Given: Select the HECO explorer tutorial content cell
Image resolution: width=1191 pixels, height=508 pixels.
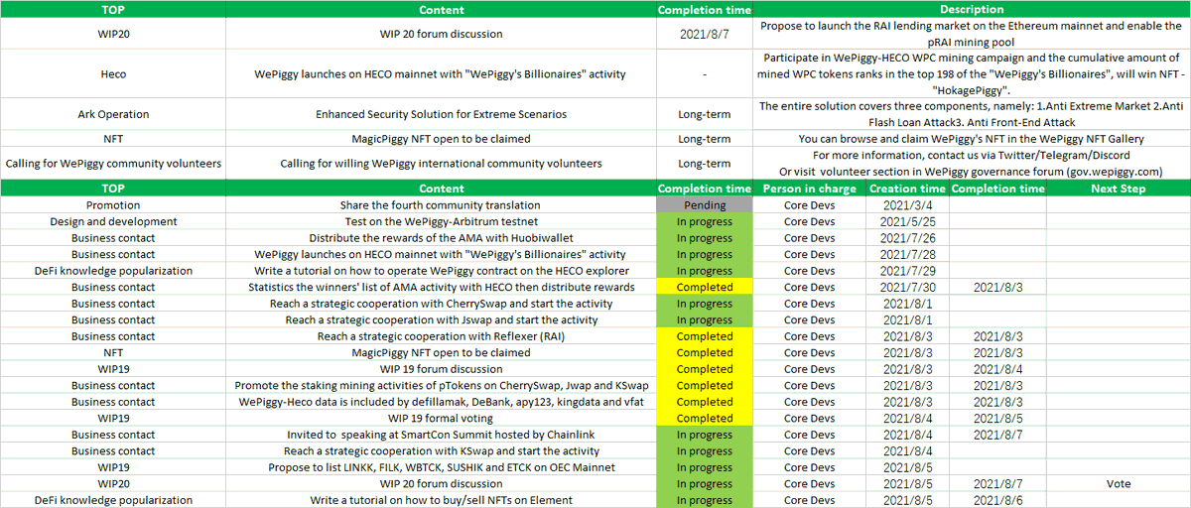Looking at the screenshot, I should [442, 271].
